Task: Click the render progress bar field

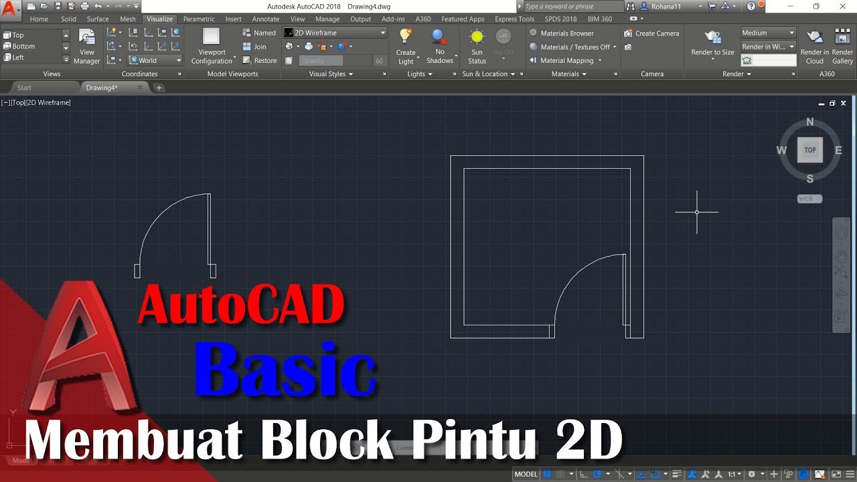Action: click(x=769, y=60)
